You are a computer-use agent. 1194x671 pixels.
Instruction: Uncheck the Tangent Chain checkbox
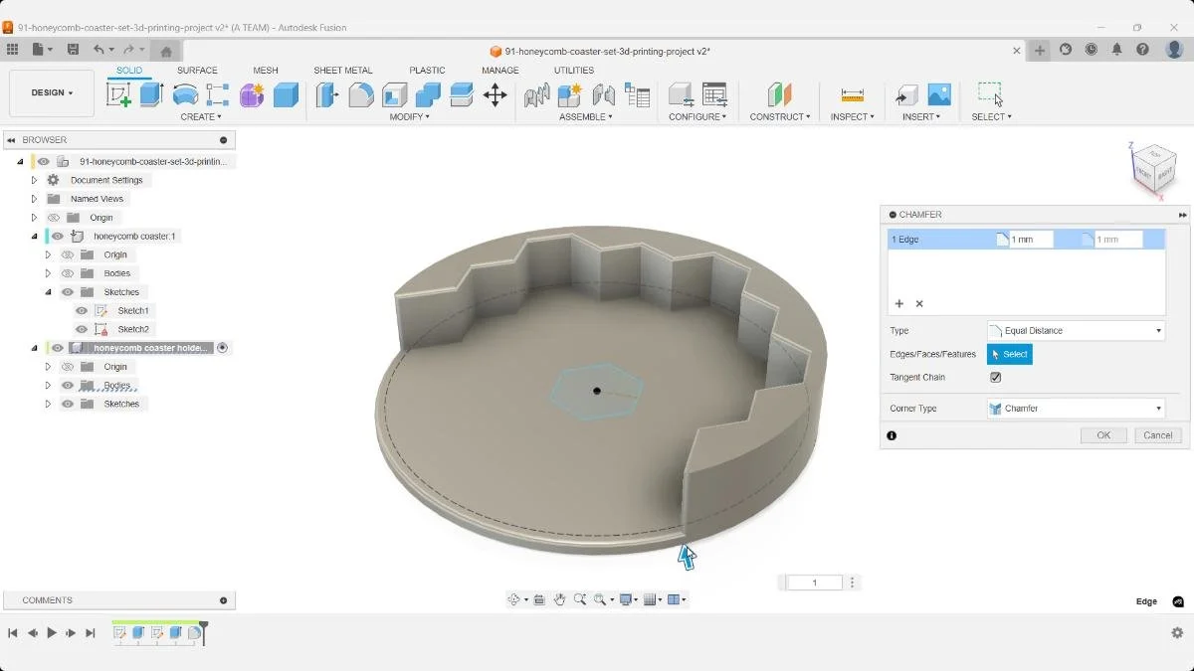(996, 378)
